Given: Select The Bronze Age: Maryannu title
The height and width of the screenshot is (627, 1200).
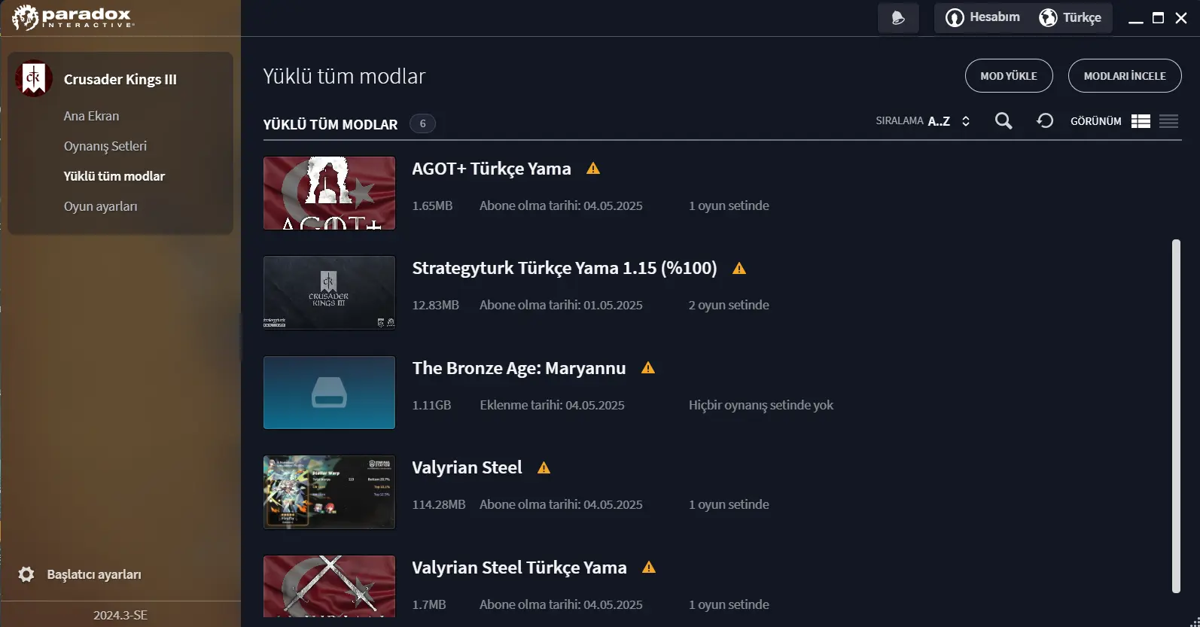Looking at the screenshot, I should point(519,368).
